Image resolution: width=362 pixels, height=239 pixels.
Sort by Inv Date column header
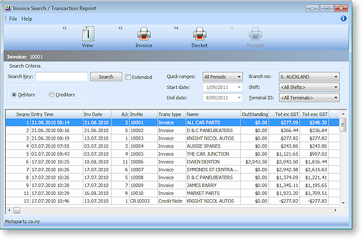pyautogui.click(x=97, y=114)
